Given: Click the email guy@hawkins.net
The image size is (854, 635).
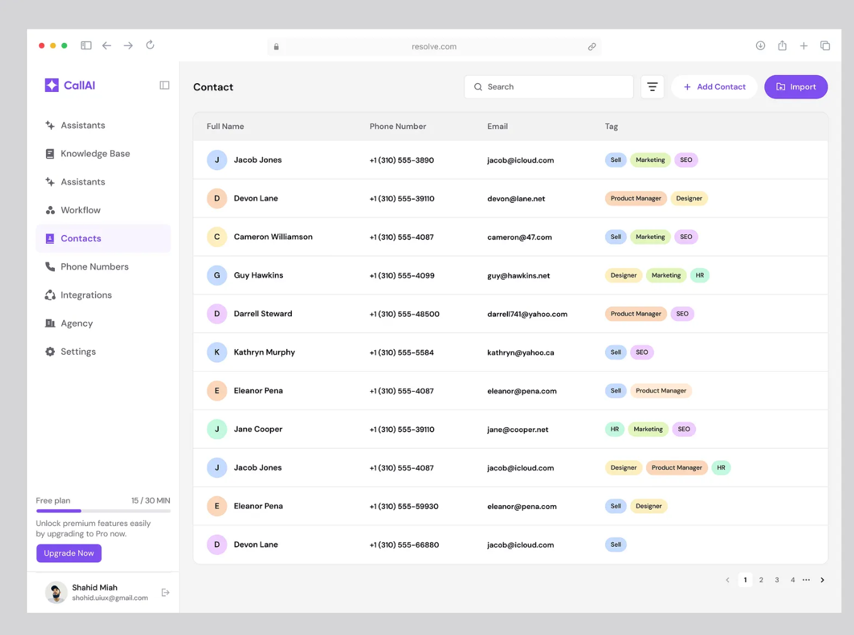Looking at the screenshot, I should point(519,275).
